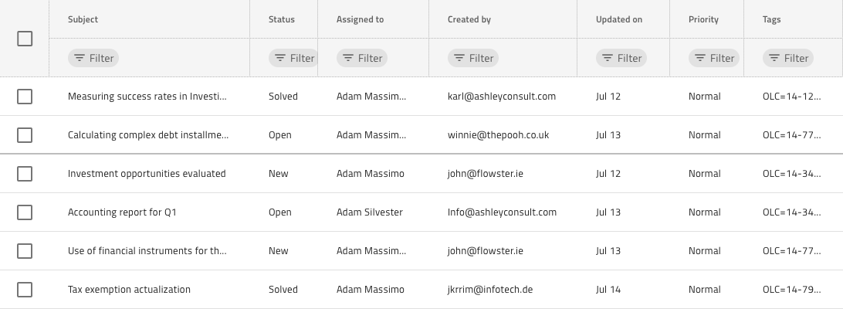Select the Accounting report for Q1 checkbox

pos(25,212)
